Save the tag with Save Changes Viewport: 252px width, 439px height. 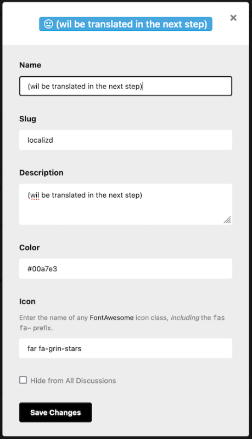[55, 412]
